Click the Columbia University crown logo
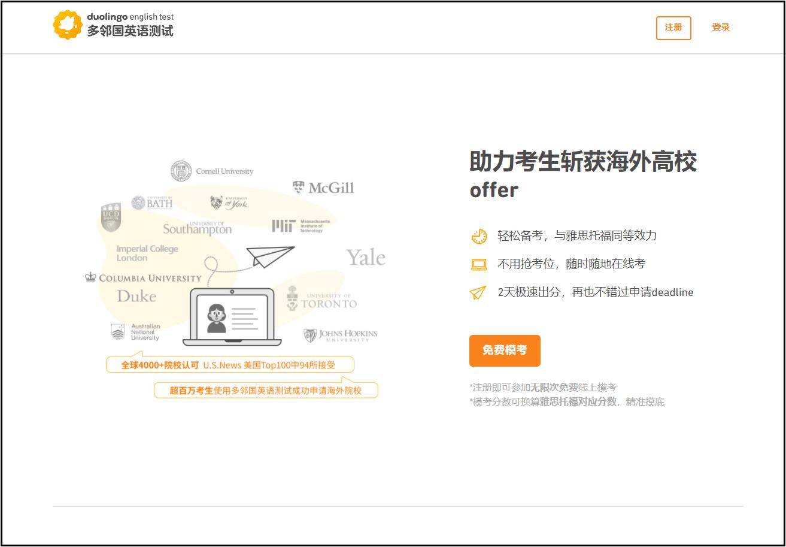Image resolution: width=786 pixels, height=547 pixels. [91, 277]
